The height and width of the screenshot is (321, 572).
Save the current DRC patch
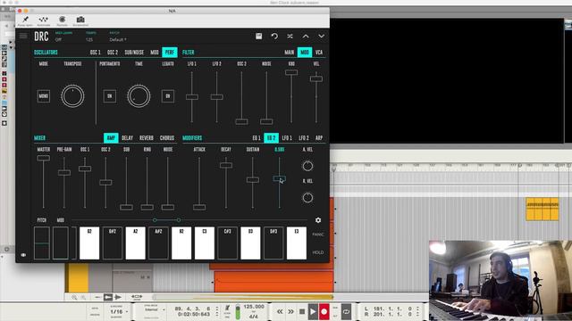(x=258, y=36)
